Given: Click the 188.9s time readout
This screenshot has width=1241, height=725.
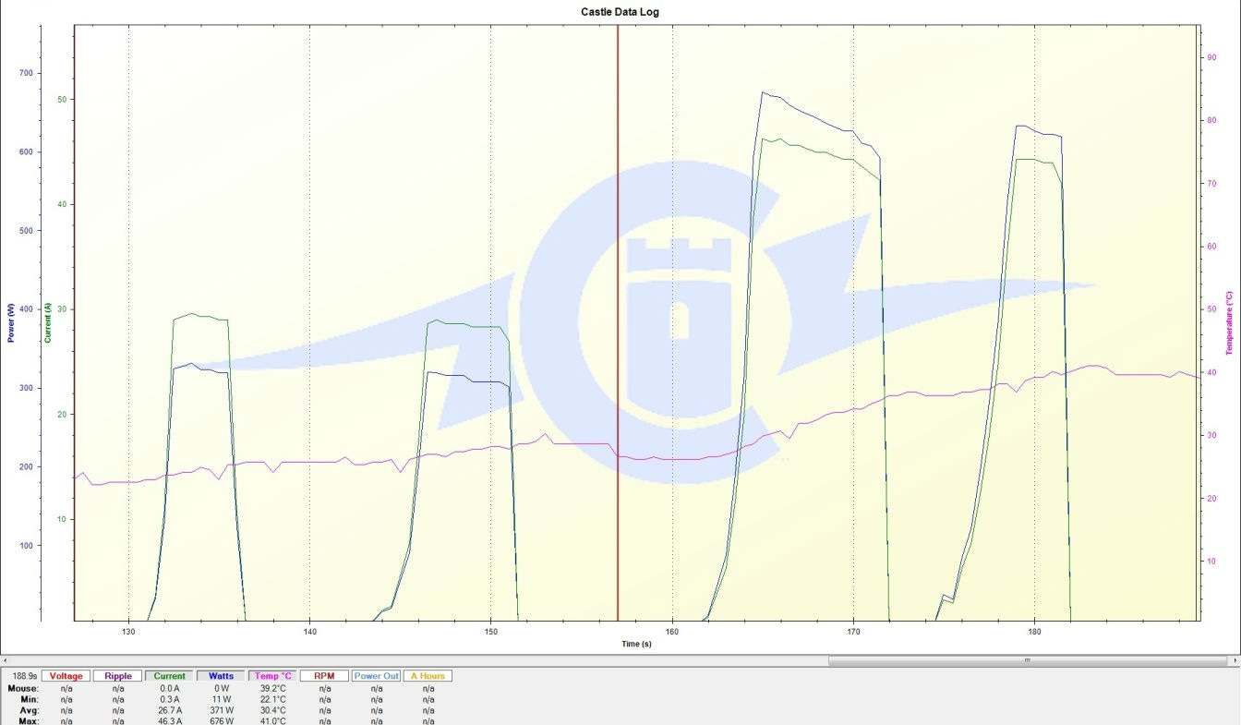Looking at the screenshot, I should pyautogui.click(x=21, y=676).
